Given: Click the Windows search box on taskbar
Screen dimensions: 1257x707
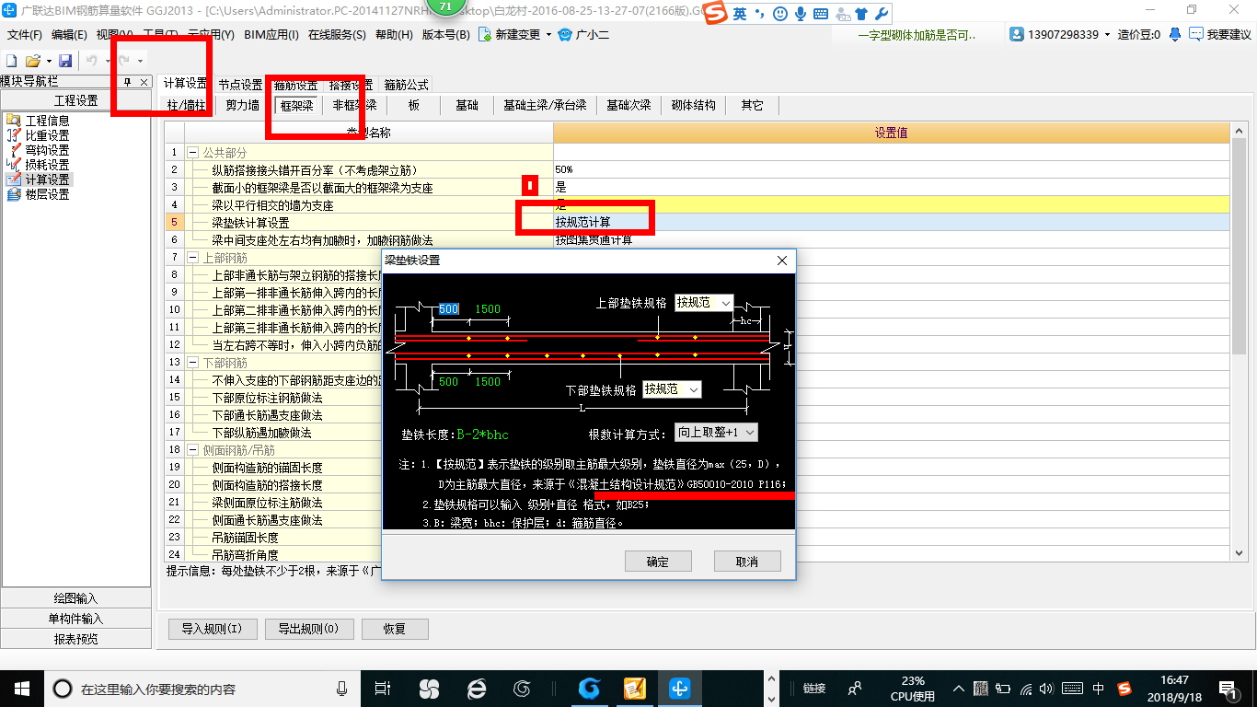Looking at the screenshot, I should click(202, 688).
